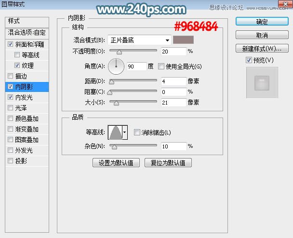Enable the 光泽 checkbox
The height and width of the screenshot is (238, 293).
coord(10,108)
